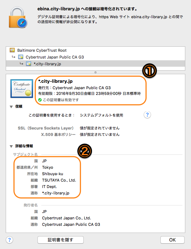Click the Shibuya-ku location value
Viewport: 191px width, 249px height.
(52, 174)
